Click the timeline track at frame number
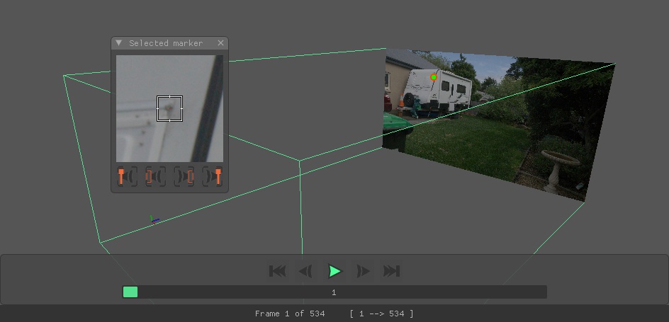Image resolution: width=669 pixels, height=322 pixels. tap(334, 292)
